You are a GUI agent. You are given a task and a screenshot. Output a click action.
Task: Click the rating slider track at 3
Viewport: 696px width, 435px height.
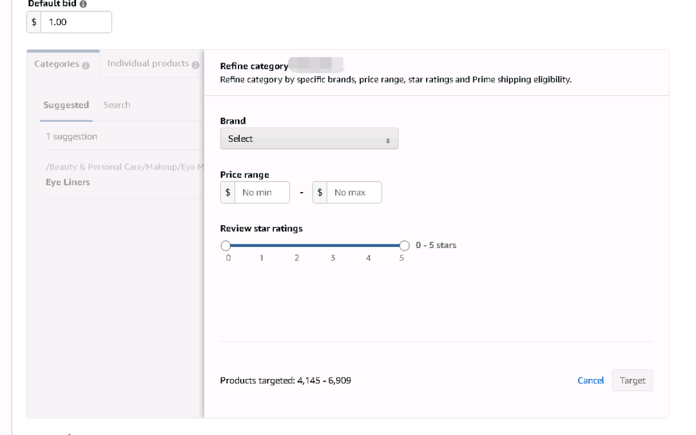pyautogui.click(x=333, y=246)
